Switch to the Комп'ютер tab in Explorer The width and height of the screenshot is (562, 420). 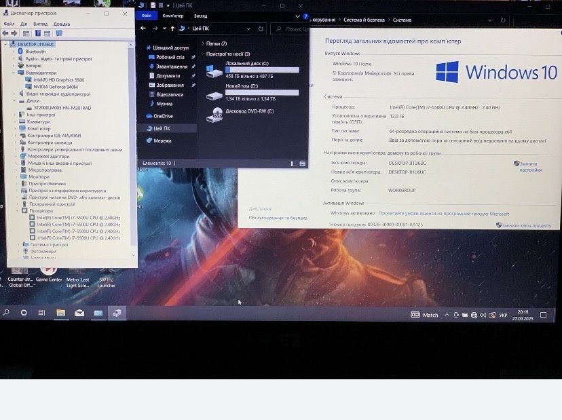coord(173,16)
